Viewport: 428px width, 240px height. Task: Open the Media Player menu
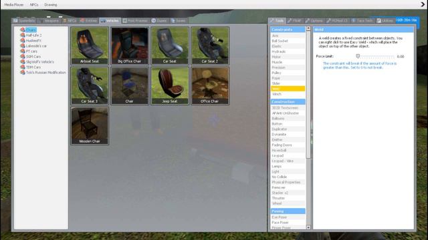coord(13,5)
